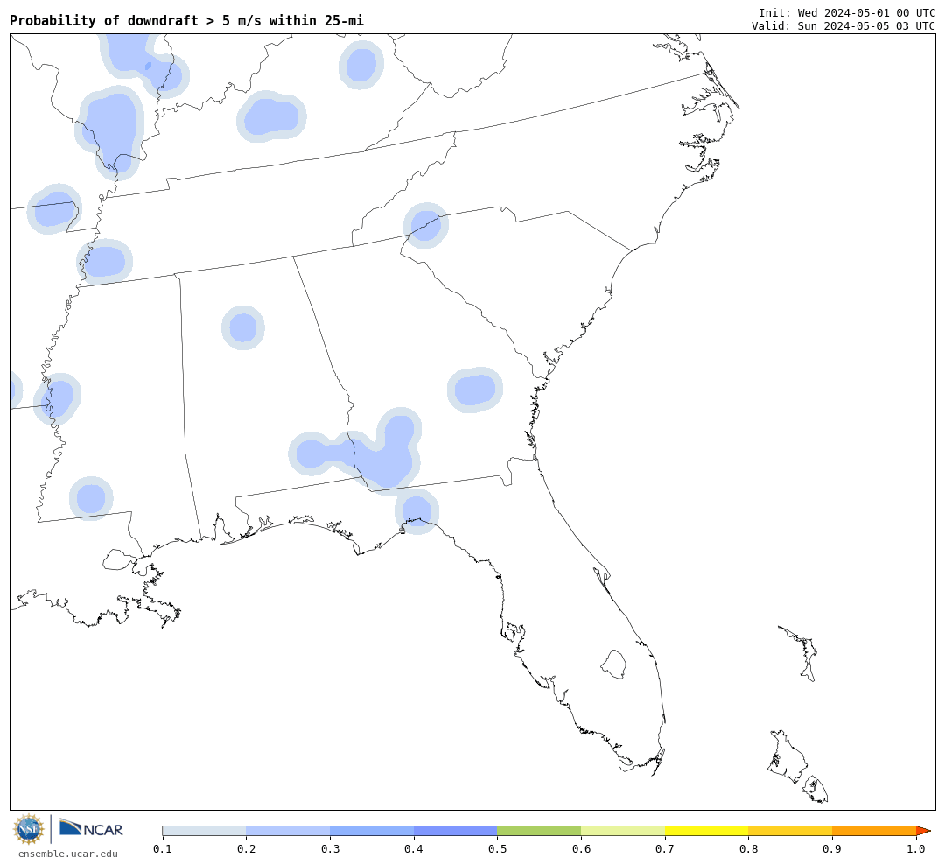Select the 0.6–0.7 pale yellow-green colorbar segment
The image size is (945, 865).
[623, 831]
